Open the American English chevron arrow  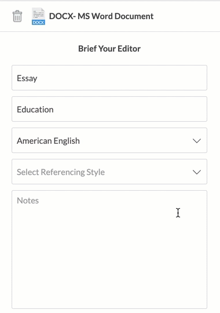[197, 141]
